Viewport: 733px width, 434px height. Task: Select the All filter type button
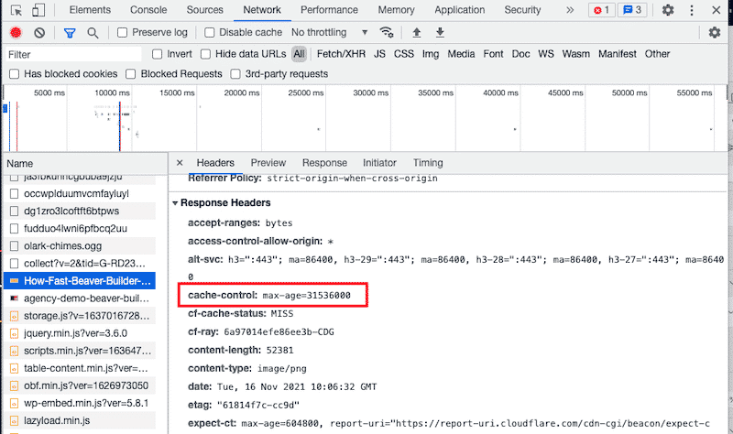[x=299, y=54]
